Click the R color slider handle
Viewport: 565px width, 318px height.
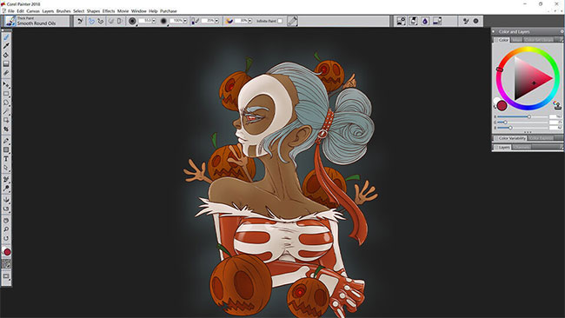529,116
